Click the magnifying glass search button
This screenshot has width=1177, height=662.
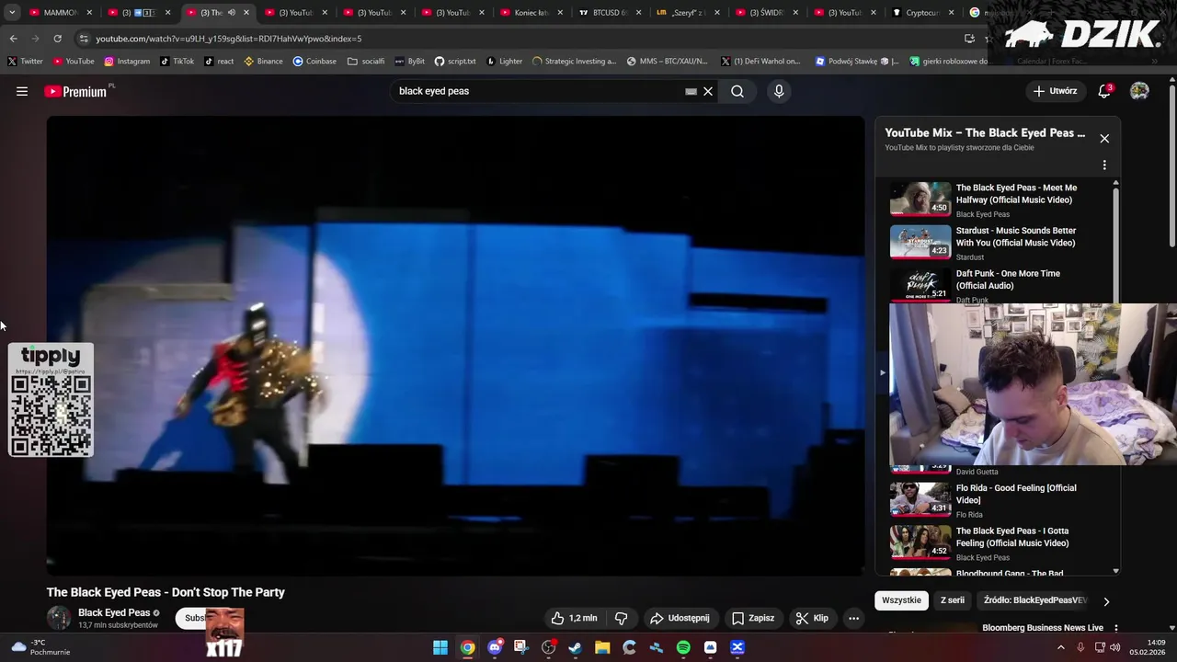tap(737, 91)
